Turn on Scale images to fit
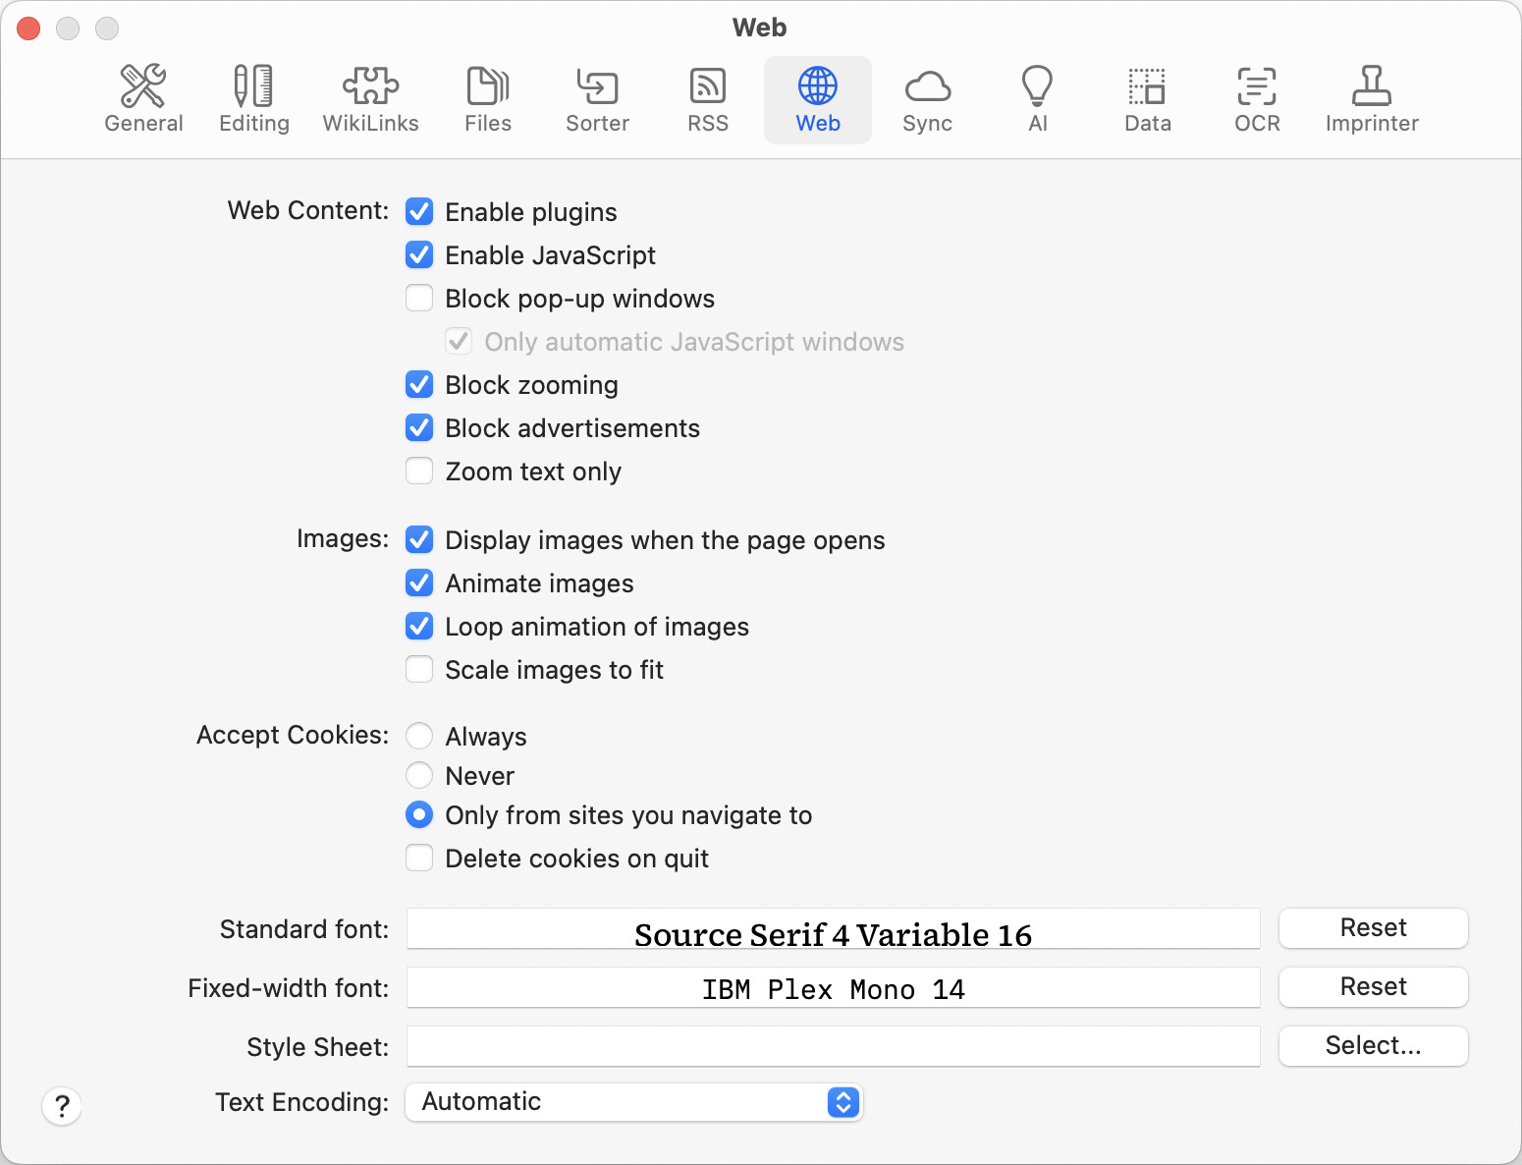 (419, 670)
